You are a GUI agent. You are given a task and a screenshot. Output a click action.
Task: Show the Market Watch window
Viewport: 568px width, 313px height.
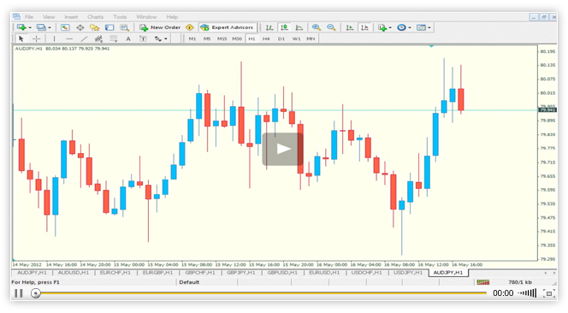(65, 27)
